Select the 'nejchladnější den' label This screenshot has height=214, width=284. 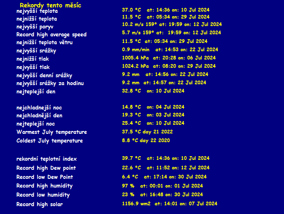tap(39, 116)
